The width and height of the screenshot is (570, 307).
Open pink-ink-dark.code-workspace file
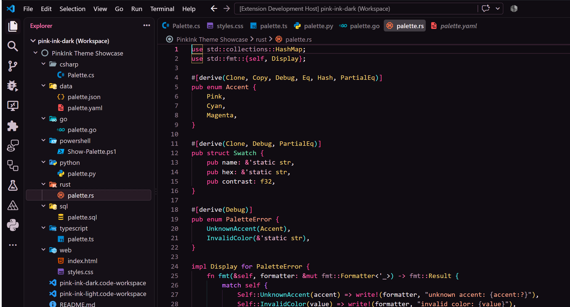coord(103,283)
